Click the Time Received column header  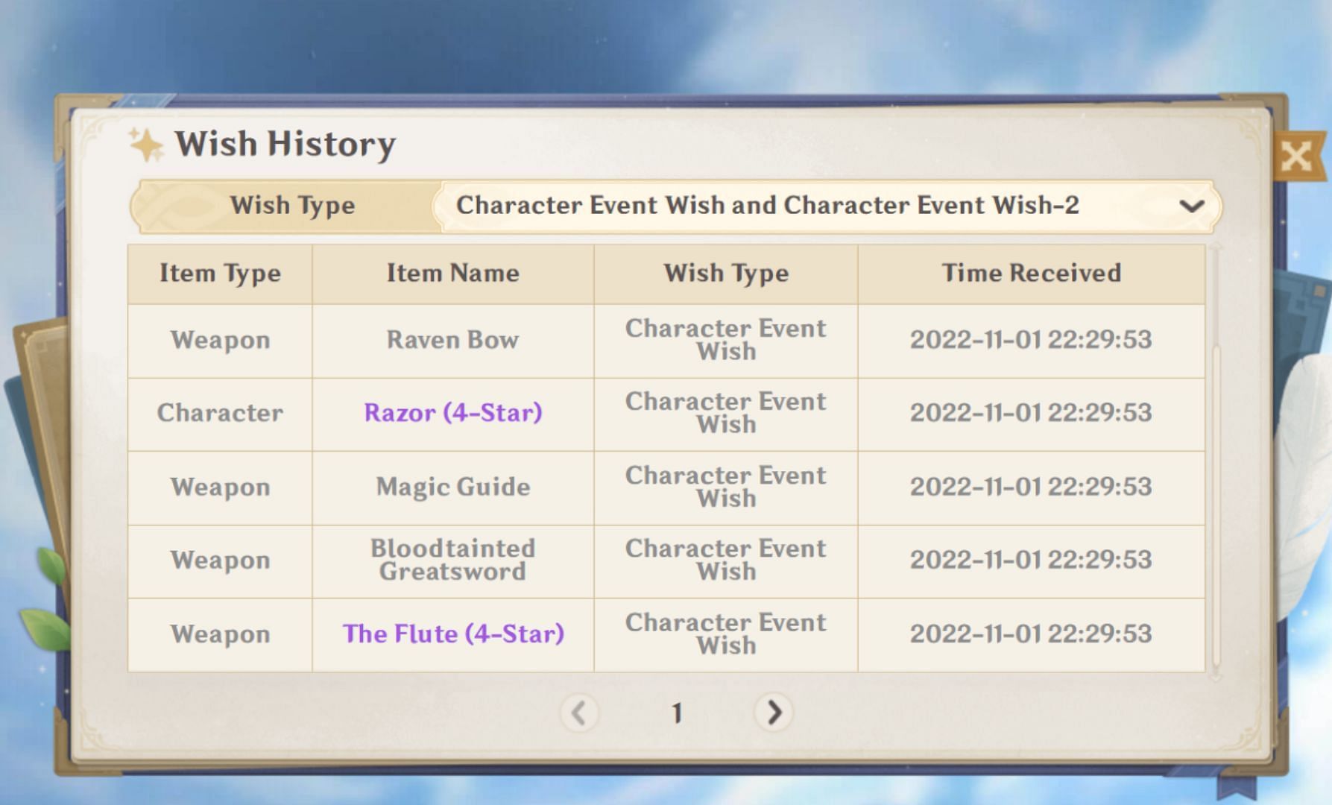1031,274
